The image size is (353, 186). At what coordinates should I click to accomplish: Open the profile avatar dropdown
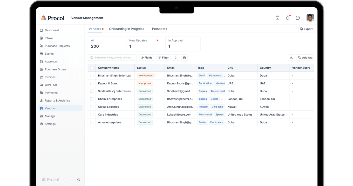[310, 18]
